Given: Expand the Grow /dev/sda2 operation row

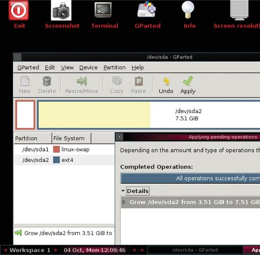Looking at the screenshot, I should [x=124, y=202].
